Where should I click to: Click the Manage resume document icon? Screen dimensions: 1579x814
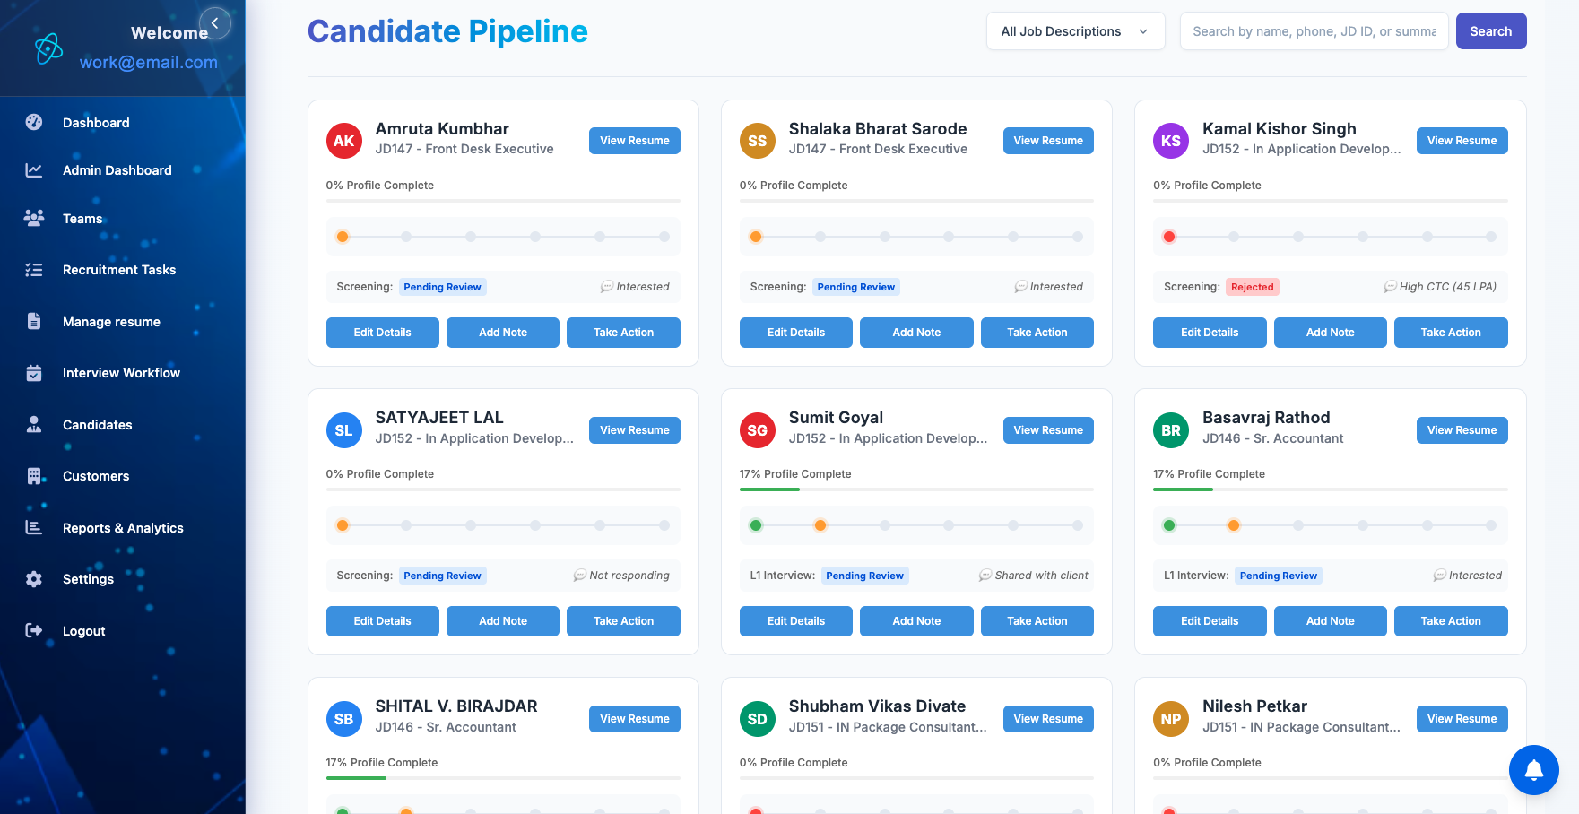click(34, 321)
